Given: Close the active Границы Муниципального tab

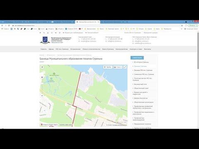Looking at the screenshot, I should [x=98, y=22].
